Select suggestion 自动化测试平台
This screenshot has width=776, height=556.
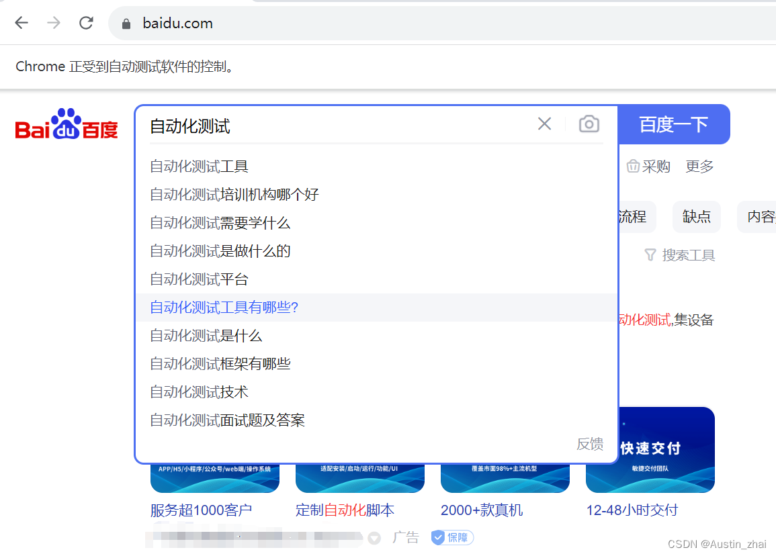click(x=376, y=279)
